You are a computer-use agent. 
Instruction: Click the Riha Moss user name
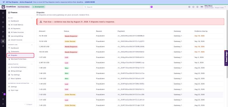click(208, 6)
